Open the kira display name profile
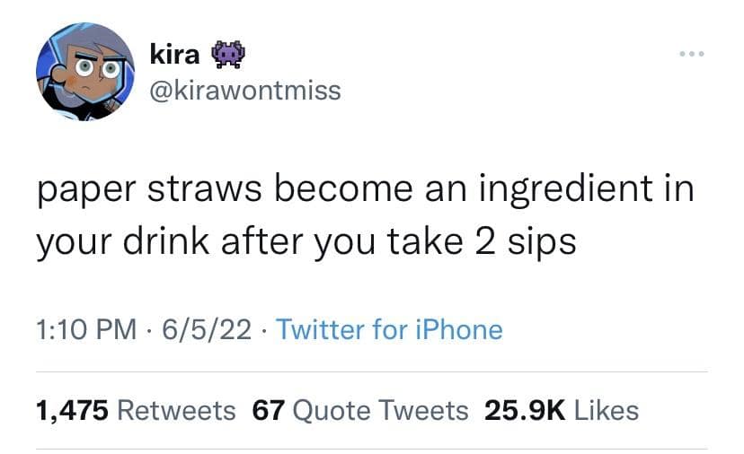This screenshot has height=454, width=744. point(176,56)
